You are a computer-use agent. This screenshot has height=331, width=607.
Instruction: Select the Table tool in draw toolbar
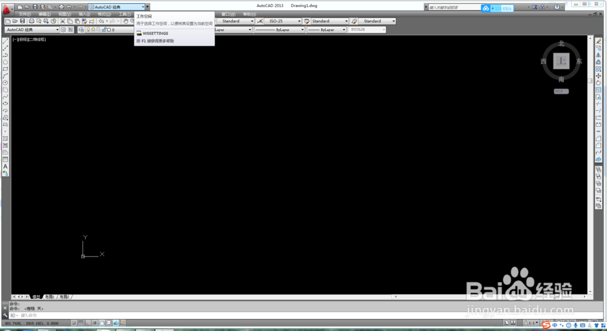5,159
